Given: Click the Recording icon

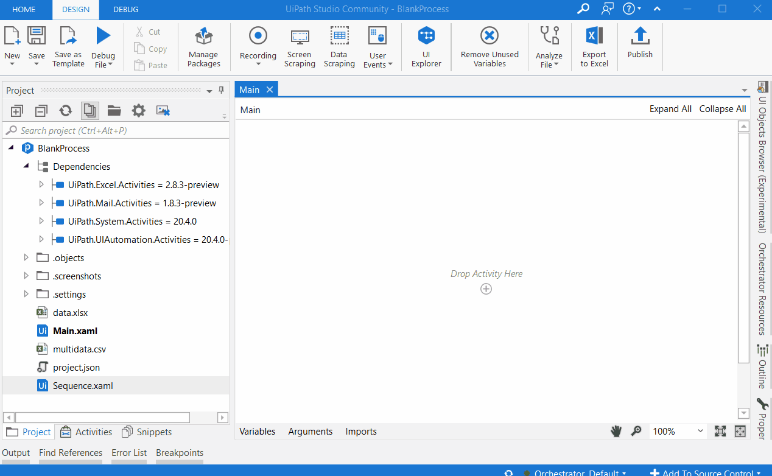Looking at the screenshot, I should (x=258, y=36).
